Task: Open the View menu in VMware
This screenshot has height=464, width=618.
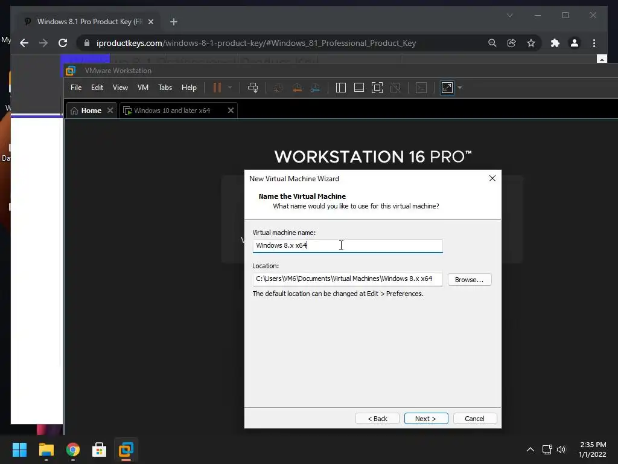Action: 120,88
